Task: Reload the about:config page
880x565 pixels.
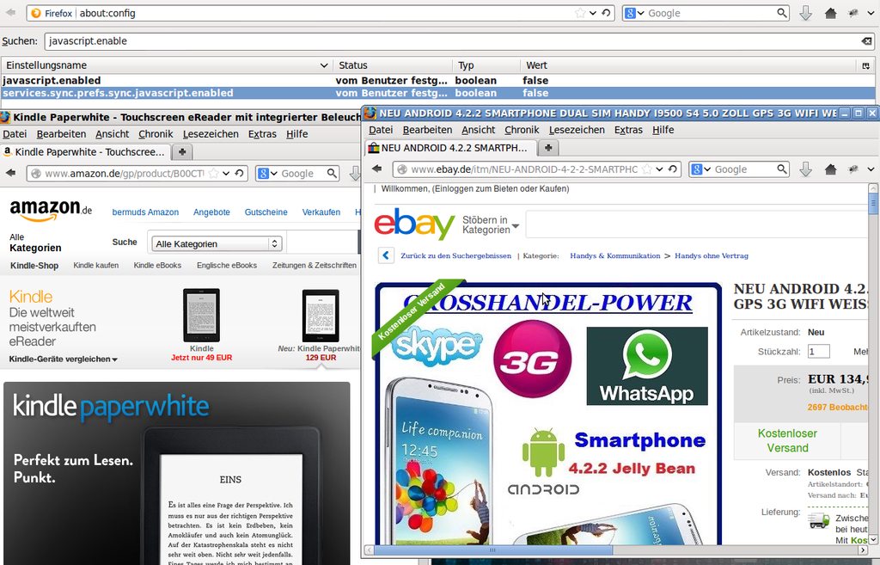Action: click(606, 13)
